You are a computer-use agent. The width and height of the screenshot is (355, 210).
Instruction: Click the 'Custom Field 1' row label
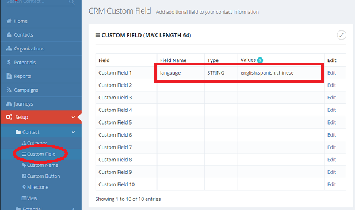point(115,73)
